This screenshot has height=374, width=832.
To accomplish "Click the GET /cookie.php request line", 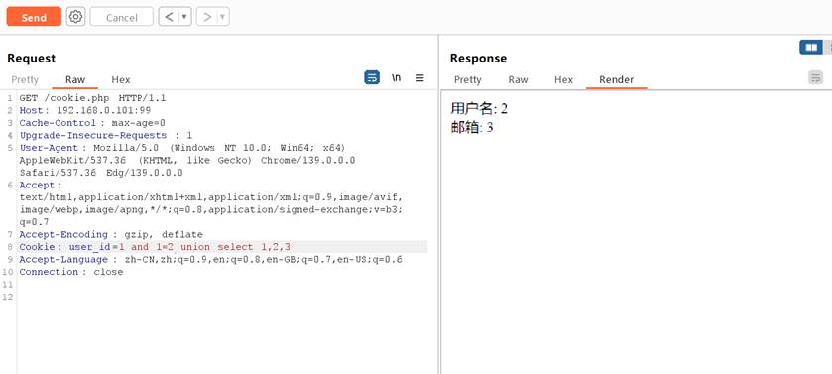I will coord(92,98).
